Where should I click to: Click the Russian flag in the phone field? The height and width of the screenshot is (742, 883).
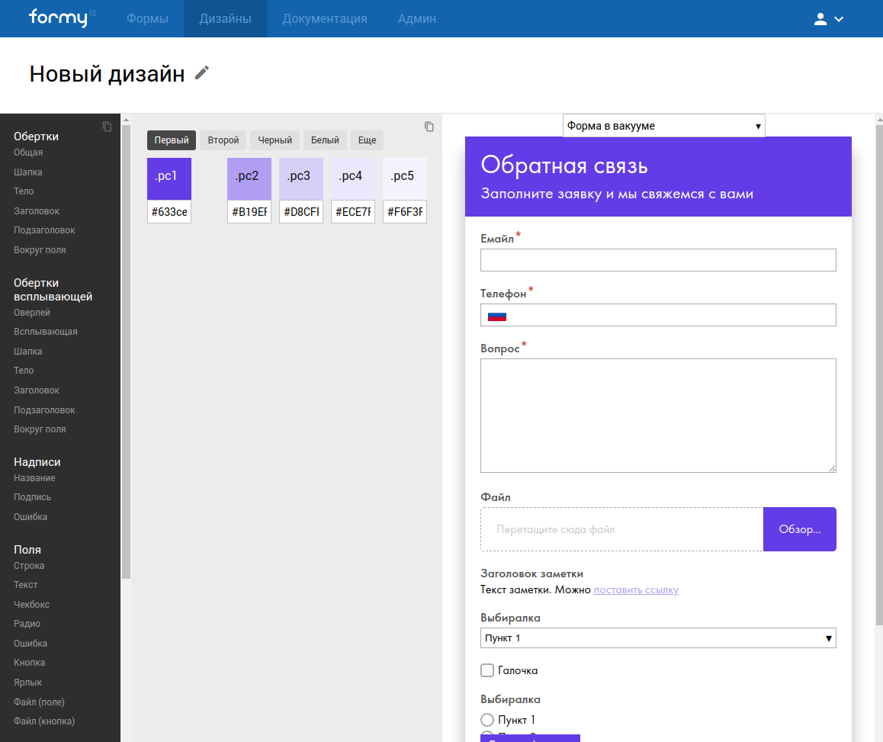pyautogui.click(x=497, y=316)
